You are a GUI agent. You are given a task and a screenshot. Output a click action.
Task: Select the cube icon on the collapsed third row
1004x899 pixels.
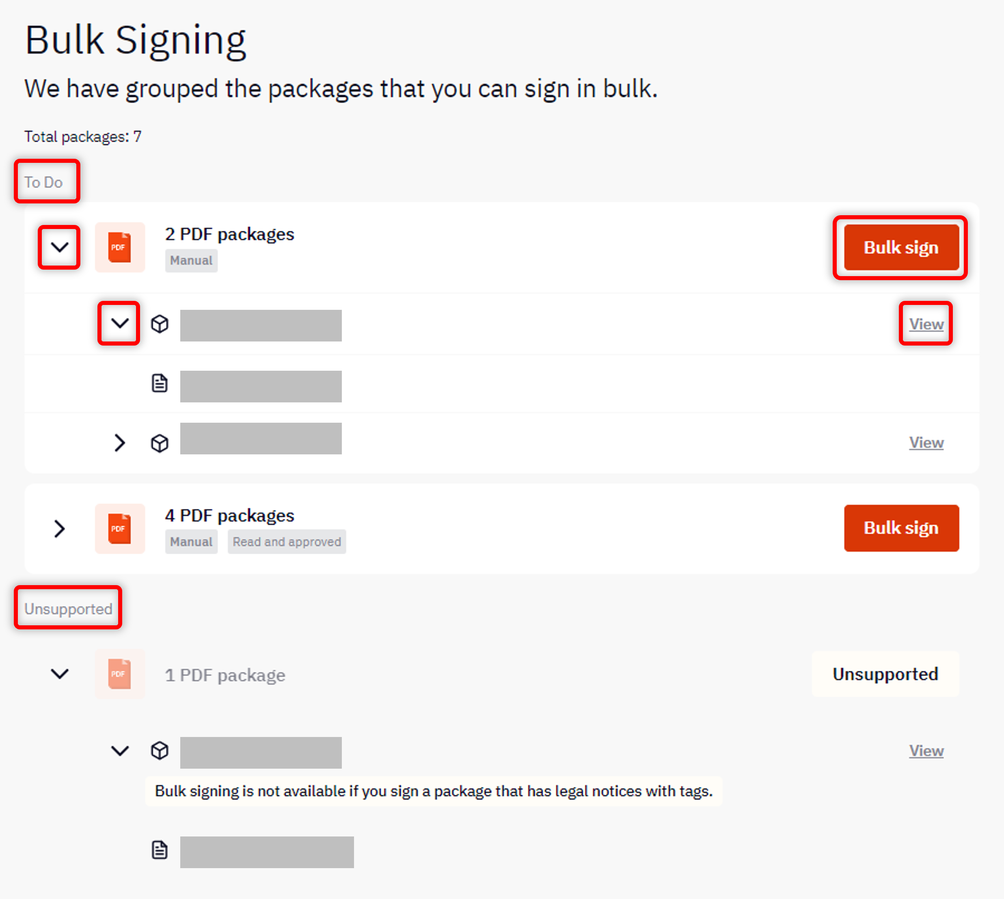tap(160, 443)
